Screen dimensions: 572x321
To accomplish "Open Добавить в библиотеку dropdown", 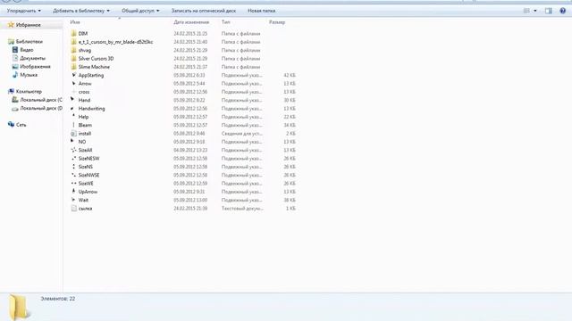I will (81, 11).
